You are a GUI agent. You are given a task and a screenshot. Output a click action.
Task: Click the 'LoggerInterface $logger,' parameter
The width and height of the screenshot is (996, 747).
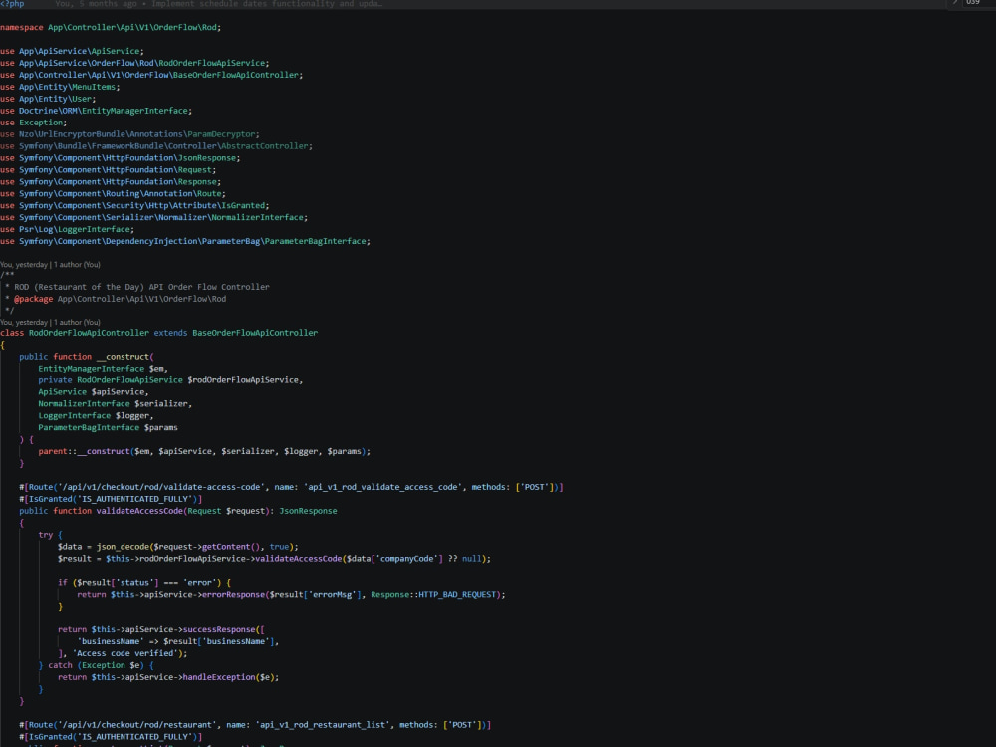96,416
